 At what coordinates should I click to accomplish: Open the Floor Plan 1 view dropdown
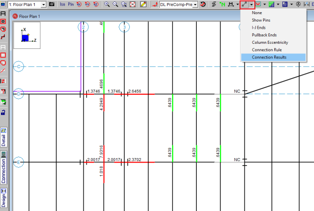tap(43, 4)
